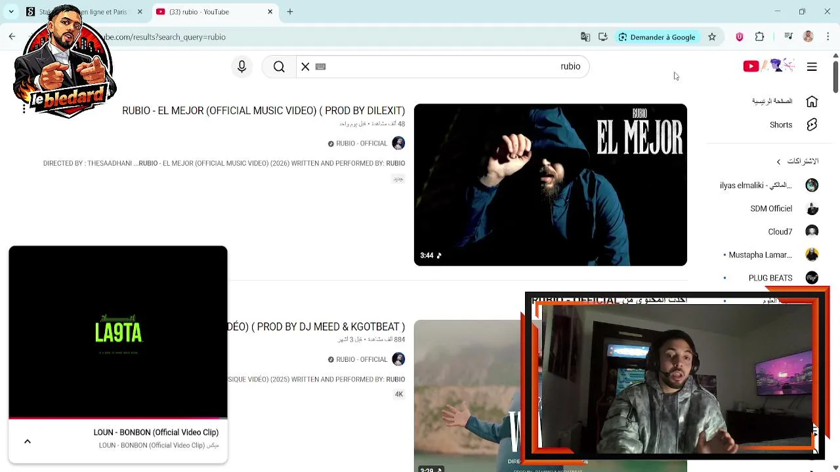Open the Chrome three-dot menu

click(828, 37)
